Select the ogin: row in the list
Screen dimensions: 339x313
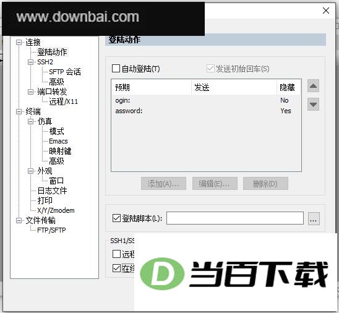206,100
